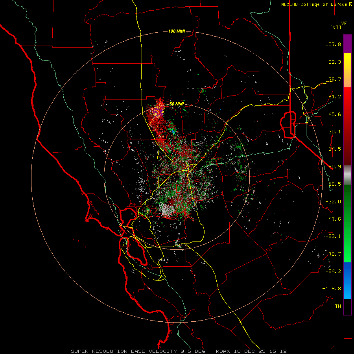Select the -94.2 velocity scale value
This screenshot has width=354, height=354.
333,271
